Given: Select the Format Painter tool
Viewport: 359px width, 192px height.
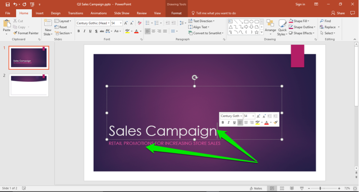Looking at the screenshot, I should pos(26,33).
